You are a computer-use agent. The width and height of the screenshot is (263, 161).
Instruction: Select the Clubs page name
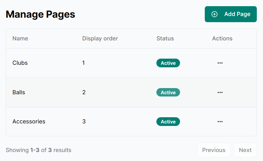[x=20, y=63]
